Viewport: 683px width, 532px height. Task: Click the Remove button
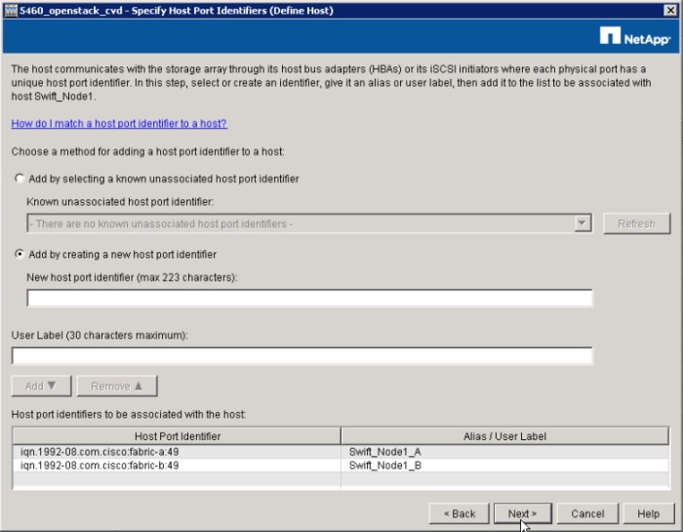pyautogui.click(x=117, y=386)
